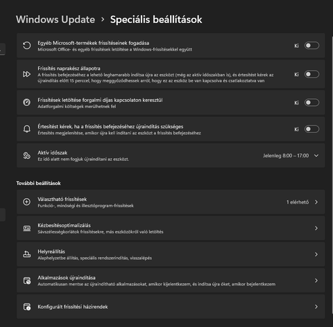Turn on updates over metered connection switch
Image resolution: width=333 pixels, height=327 pixels.
click(x=311, y=103)
